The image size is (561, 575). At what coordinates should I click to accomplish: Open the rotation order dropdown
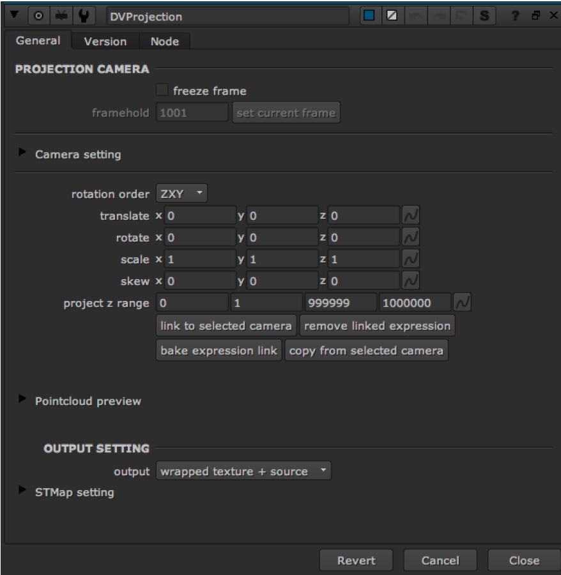point(181,194)
